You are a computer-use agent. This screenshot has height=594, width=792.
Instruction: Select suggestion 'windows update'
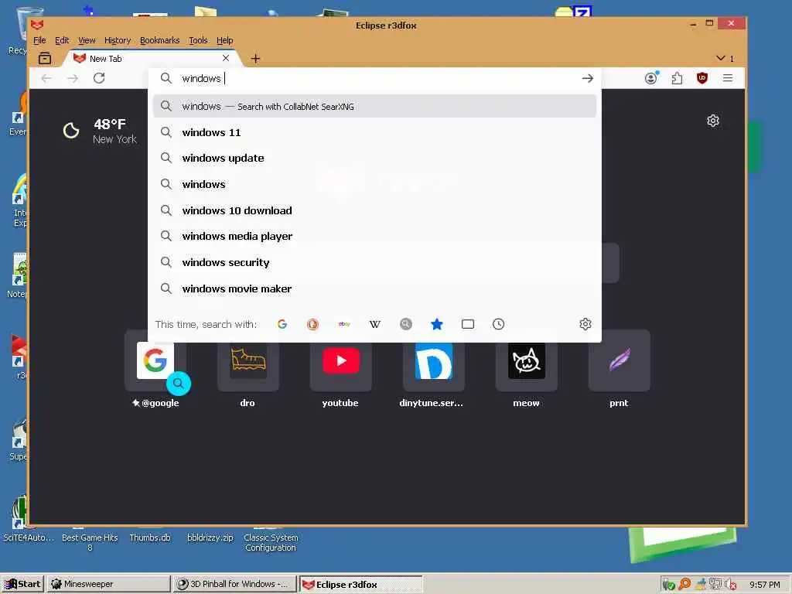click(374, 158)
